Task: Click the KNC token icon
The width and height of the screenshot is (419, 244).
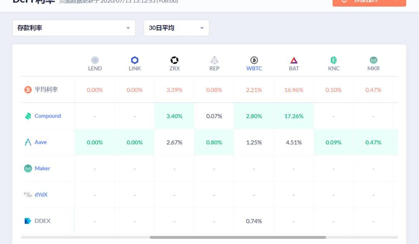Action: [x=333, y=60]
